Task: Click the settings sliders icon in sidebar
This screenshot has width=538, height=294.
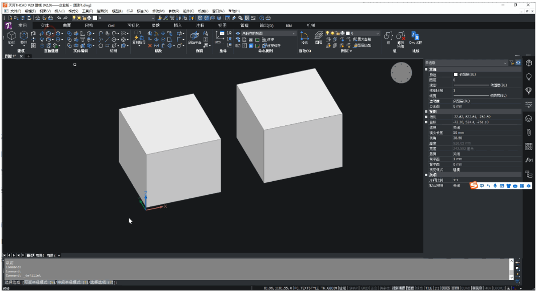Action: click(529, 104)
